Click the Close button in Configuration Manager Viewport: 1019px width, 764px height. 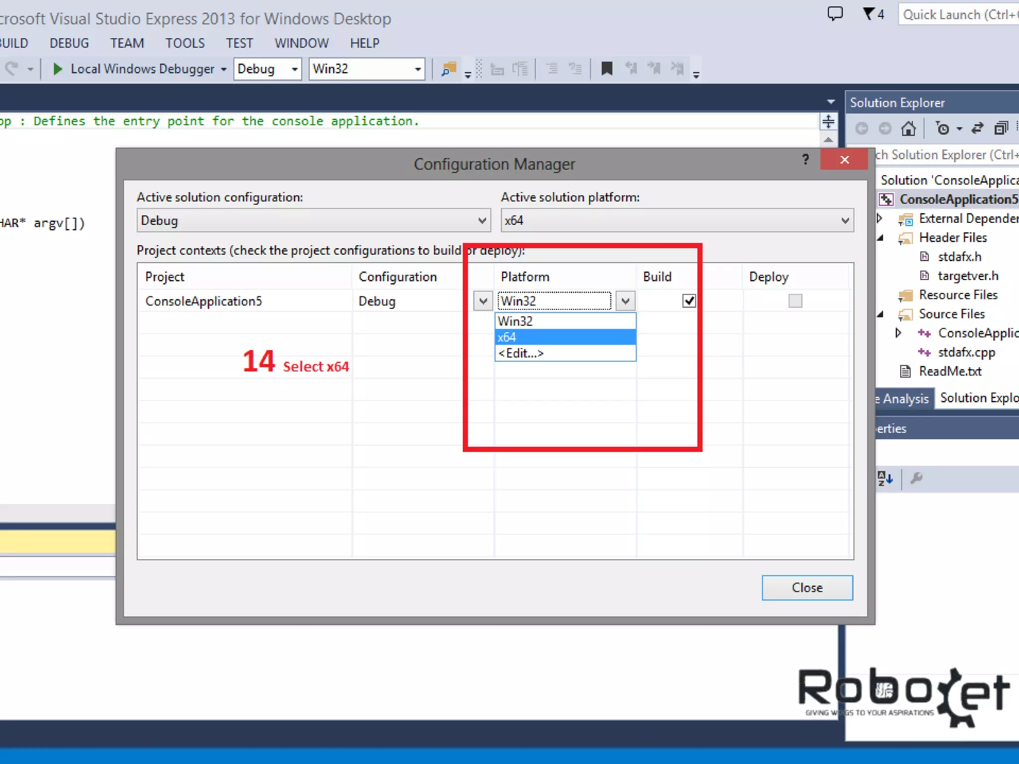(807, 587)
